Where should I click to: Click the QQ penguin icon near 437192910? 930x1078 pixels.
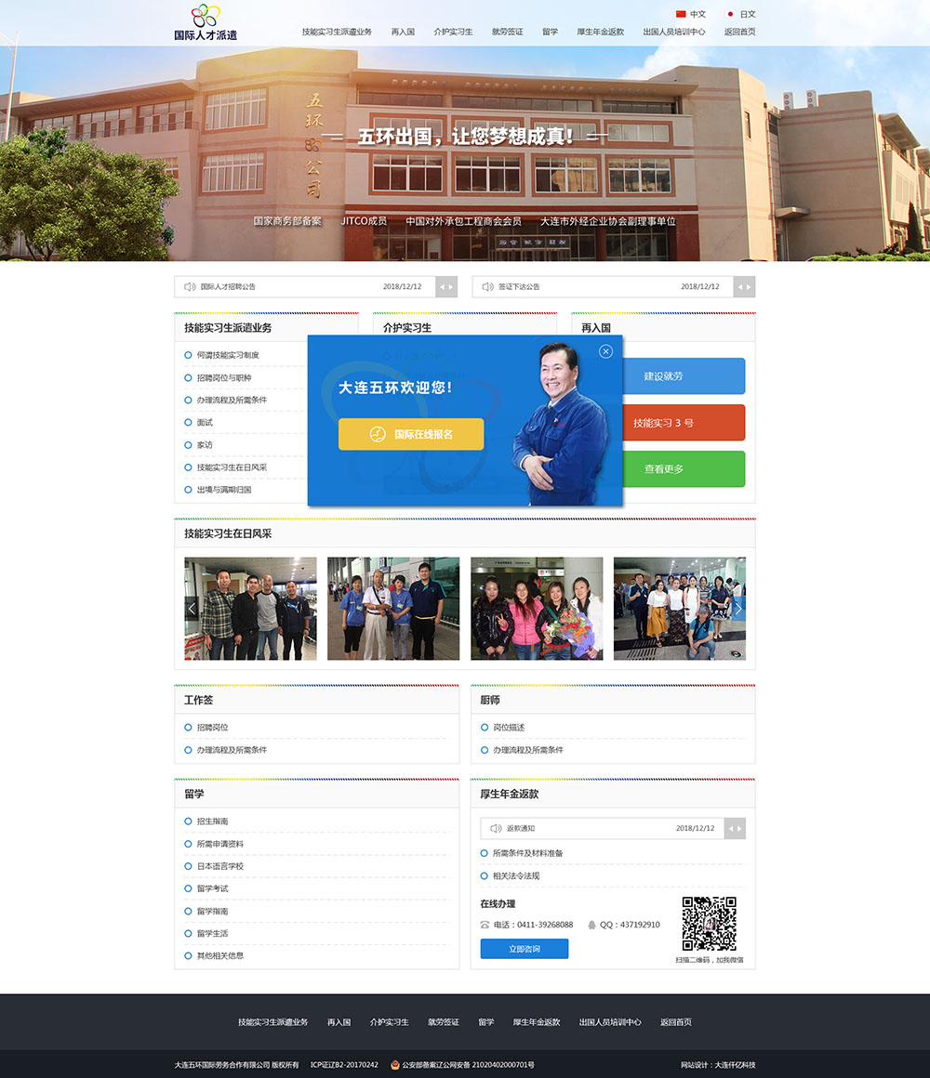pos(591,925)
